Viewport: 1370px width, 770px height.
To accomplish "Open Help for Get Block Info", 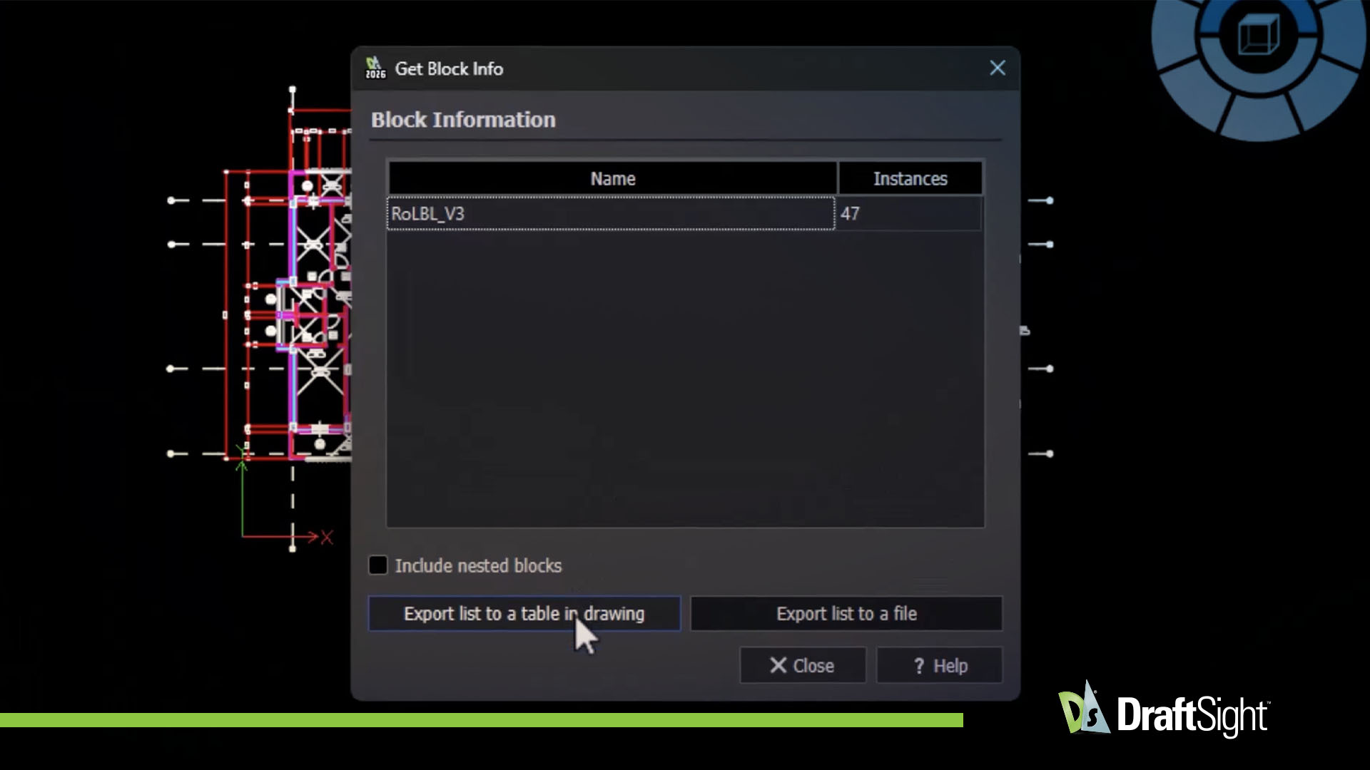I will [x=940, y=665].
